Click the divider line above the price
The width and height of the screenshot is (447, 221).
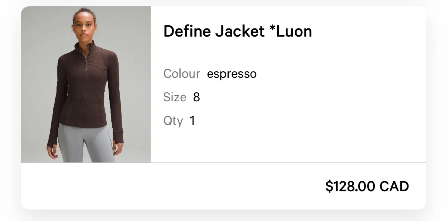[x=223, y=162]
